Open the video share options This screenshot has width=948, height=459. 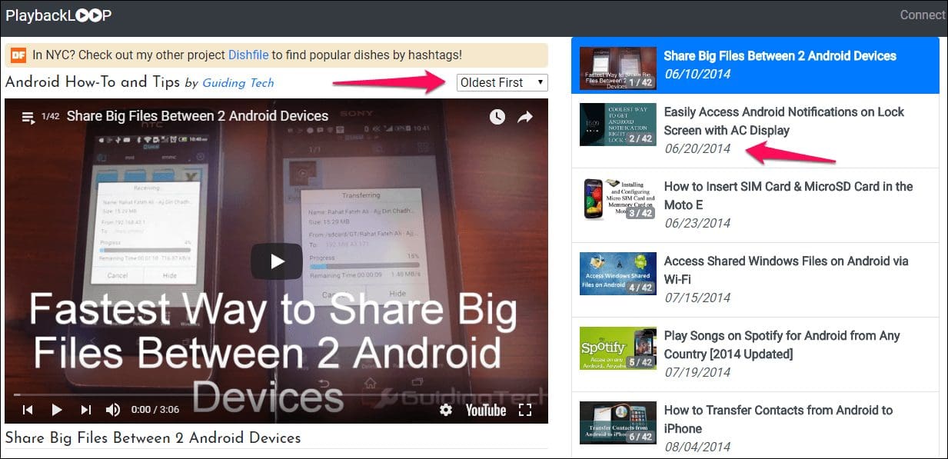point(526,117)
